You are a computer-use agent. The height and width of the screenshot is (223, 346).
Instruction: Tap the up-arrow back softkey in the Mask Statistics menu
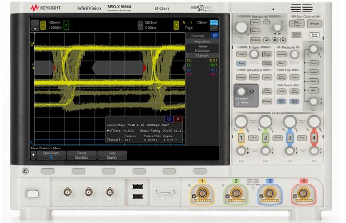(33, 155)
